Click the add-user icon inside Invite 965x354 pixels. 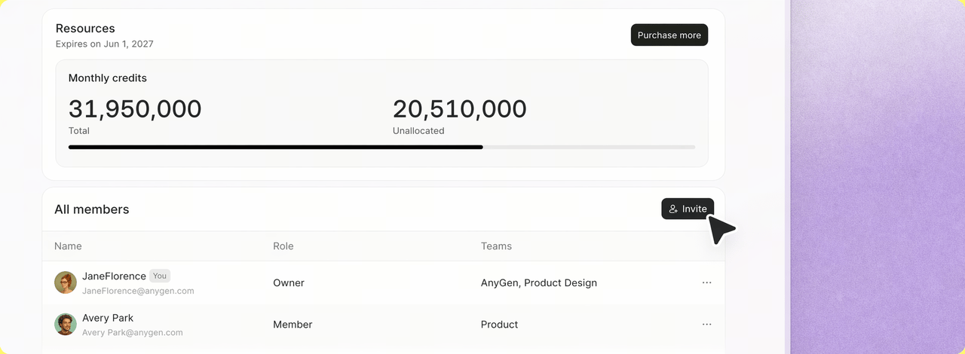pyautogui.click(x=673, y=209)
